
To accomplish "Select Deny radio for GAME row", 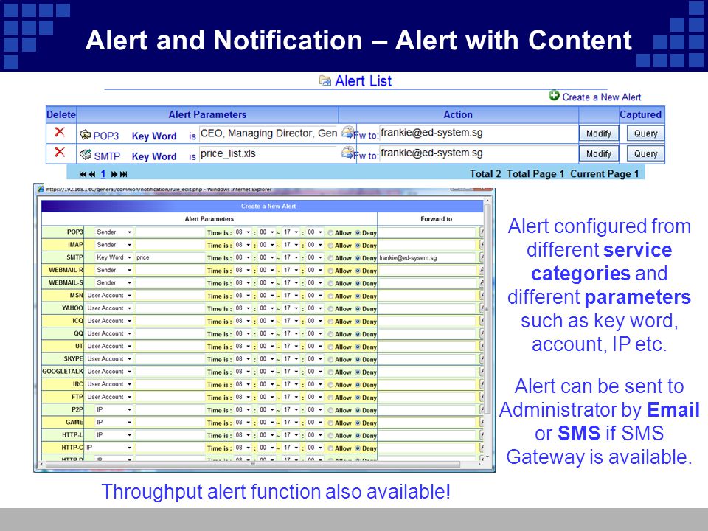I will pos(358,423).
